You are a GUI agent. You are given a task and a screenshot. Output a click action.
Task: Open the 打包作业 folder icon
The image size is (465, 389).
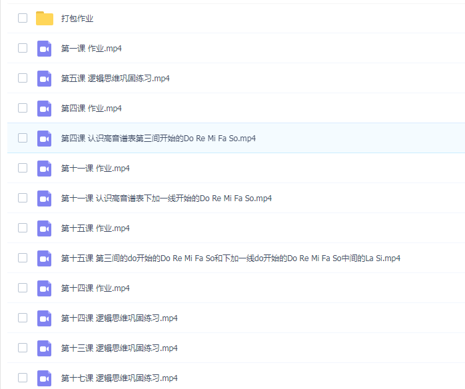click(x=45, y=18)
